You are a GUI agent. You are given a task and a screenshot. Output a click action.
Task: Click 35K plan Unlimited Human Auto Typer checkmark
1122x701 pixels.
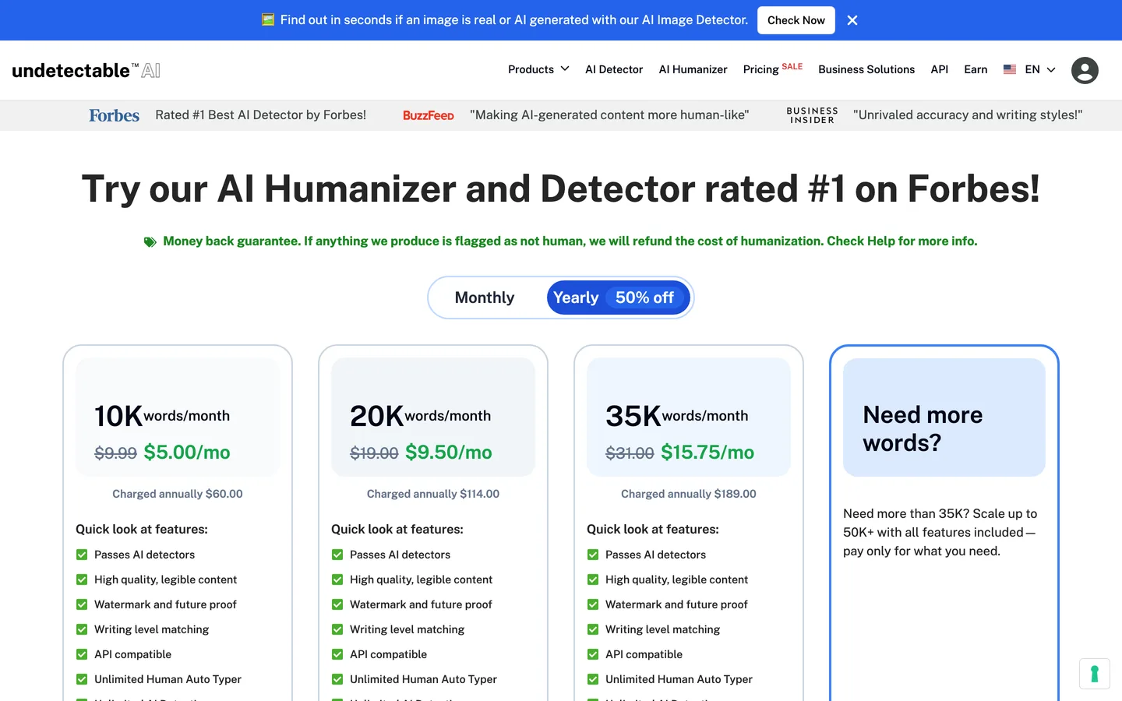click(593, 679)
